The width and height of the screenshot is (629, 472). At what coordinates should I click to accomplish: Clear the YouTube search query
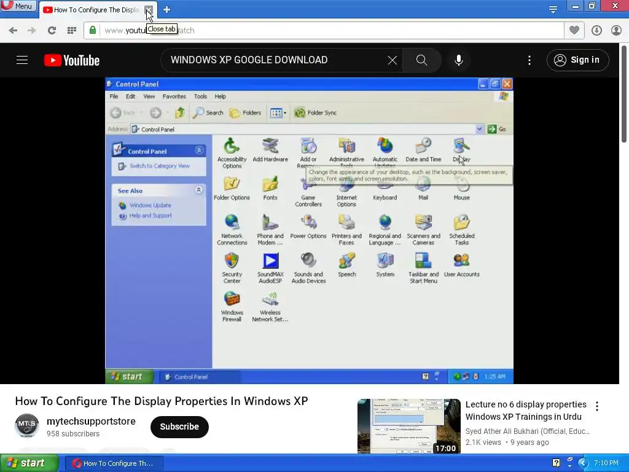(x=393, y=60)
